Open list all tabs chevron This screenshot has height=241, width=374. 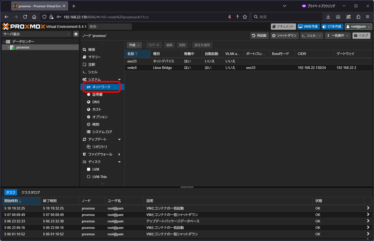pyautogui.click(x=285, y=6)
